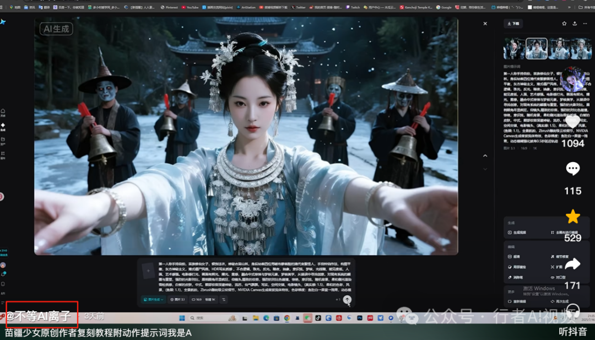This screenshot has height=340, width=595.
Task: Open WeChat from the Windows taskbar
Action: coord(307,318)
